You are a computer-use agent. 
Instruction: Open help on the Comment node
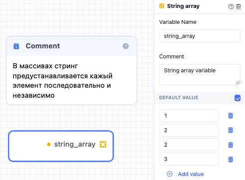(x=125, y=46)
